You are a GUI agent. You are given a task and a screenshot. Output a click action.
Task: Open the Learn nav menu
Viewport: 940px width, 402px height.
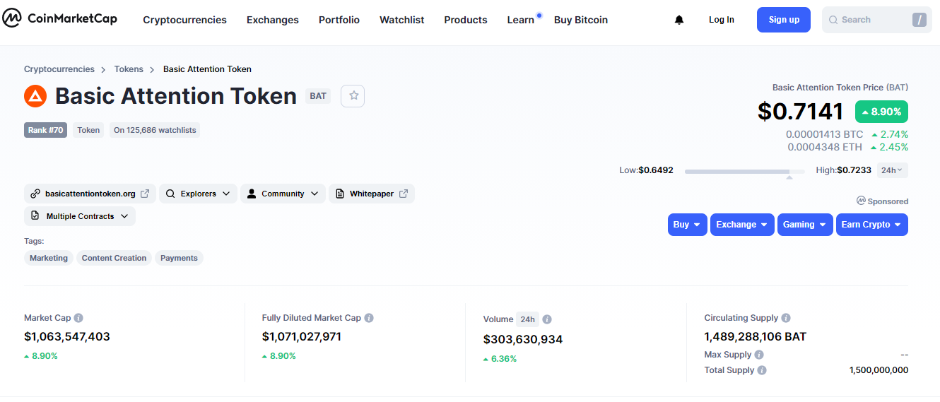(x=520, y=20)
